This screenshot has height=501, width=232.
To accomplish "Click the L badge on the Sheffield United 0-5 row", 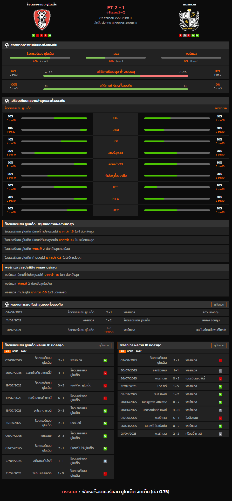I will [105, 386].
